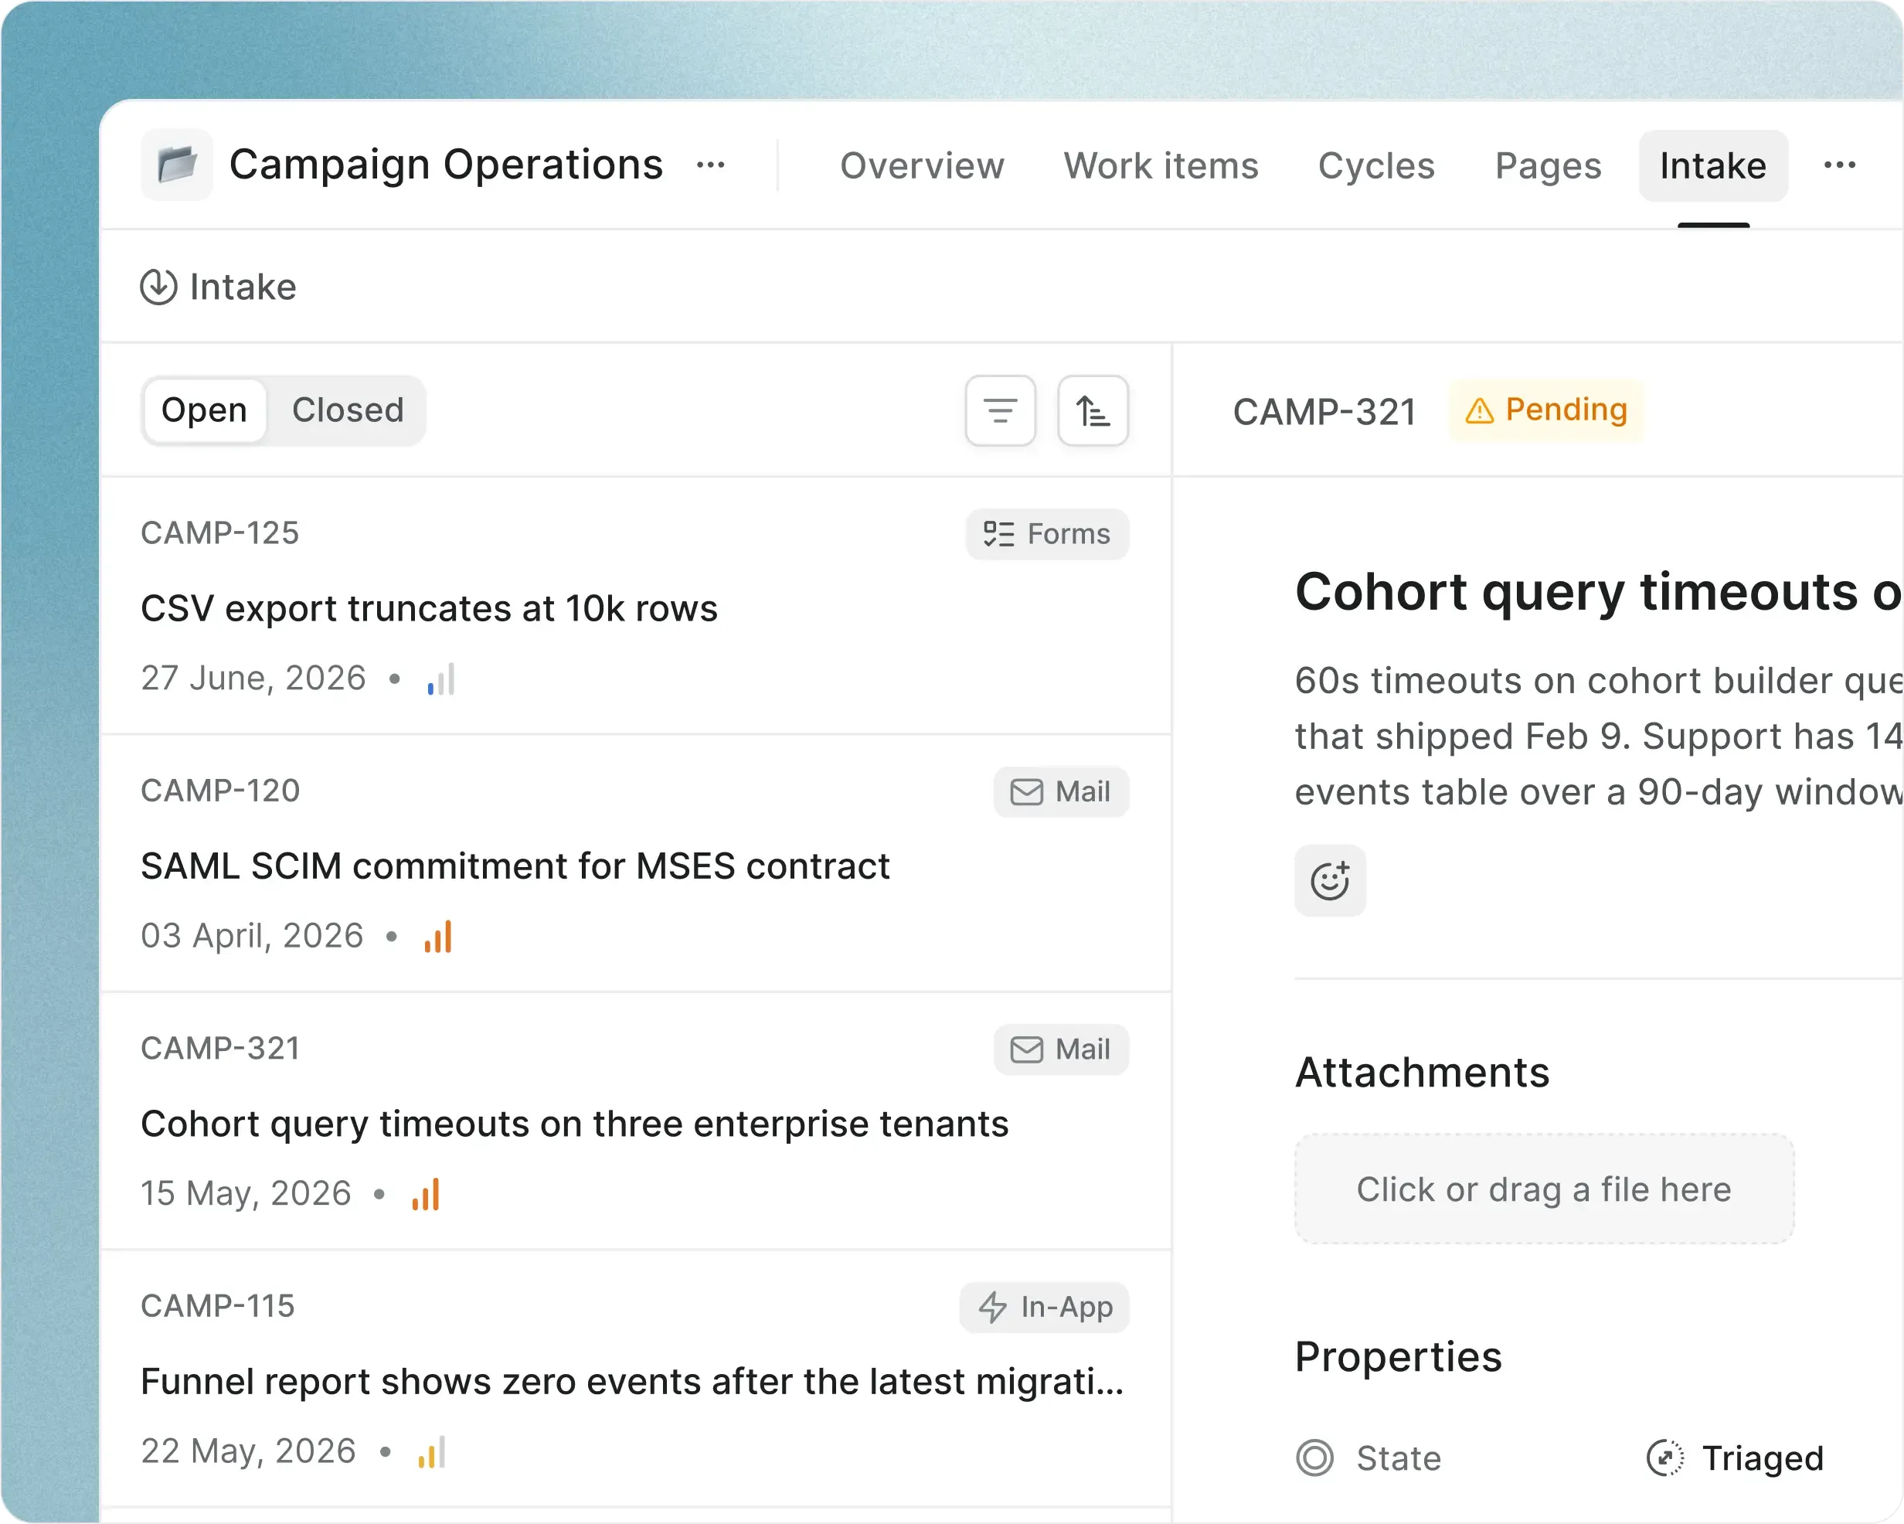Click the Mail badge on CAMP-321 row

click(1061, 1050)
